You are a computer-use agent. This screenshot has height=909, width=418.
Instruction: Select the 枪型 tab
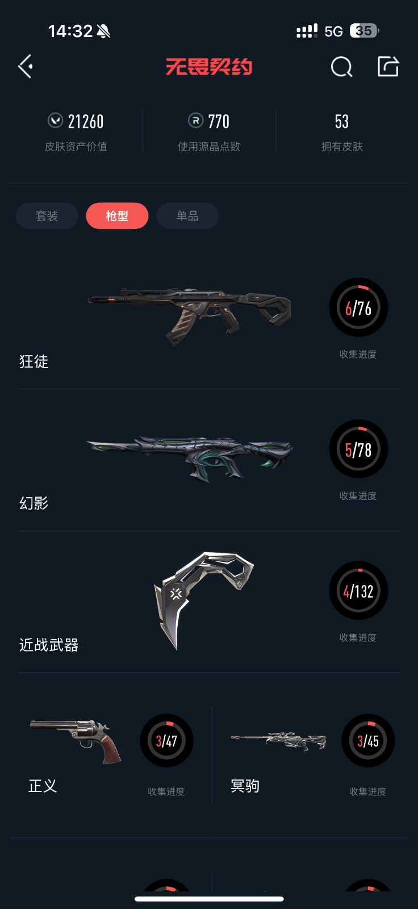pyautogui.click(x=117, y=216)
